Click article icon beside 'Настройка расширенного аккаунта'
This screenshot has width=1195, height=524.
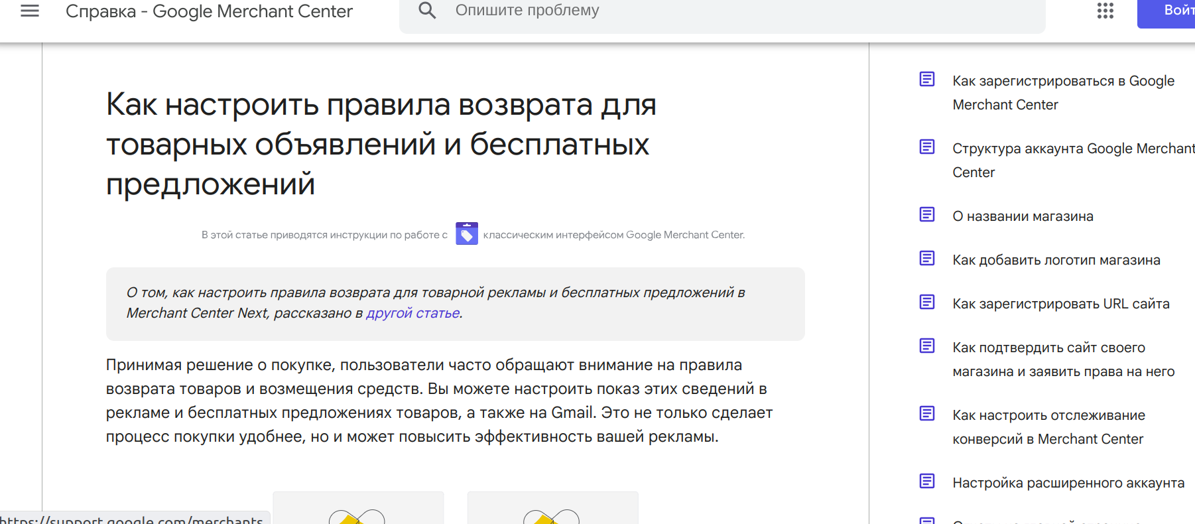(927, 482)
